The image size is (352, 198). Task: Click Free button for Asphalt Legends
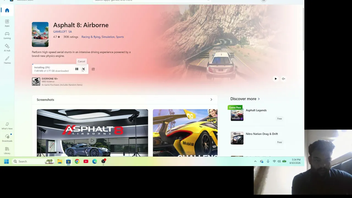(x=279, y=119)
